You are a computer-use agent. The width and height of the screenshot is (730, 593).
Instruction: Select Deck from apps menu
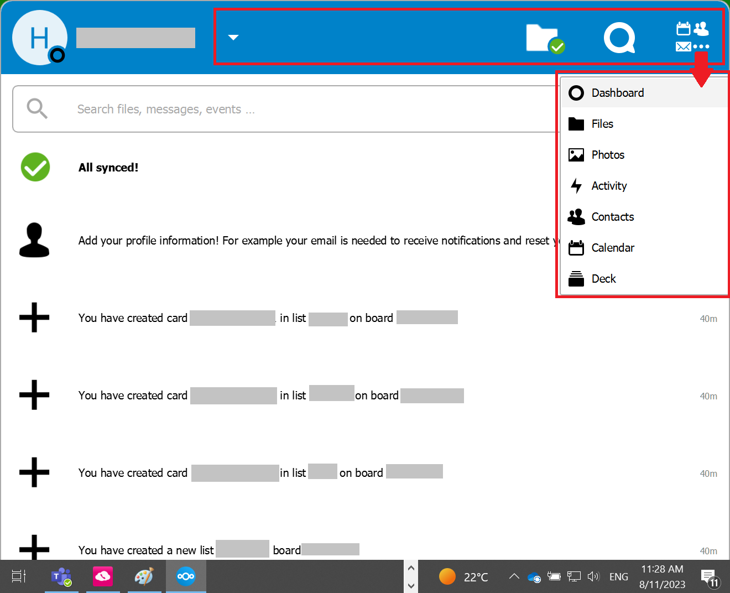(644, 279)
